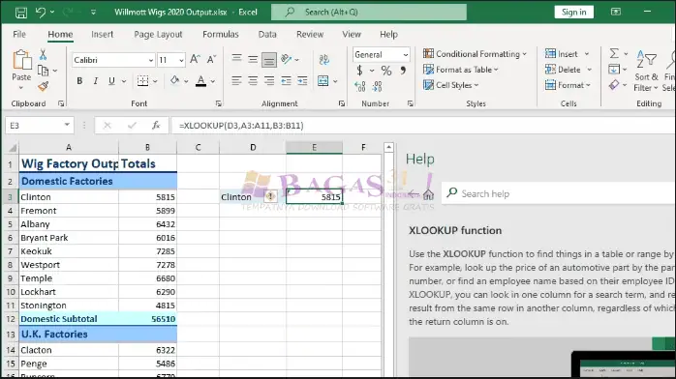Screen dimensions: 676x379
Task: Click the Format Painter brush icon
Action: 43,86
